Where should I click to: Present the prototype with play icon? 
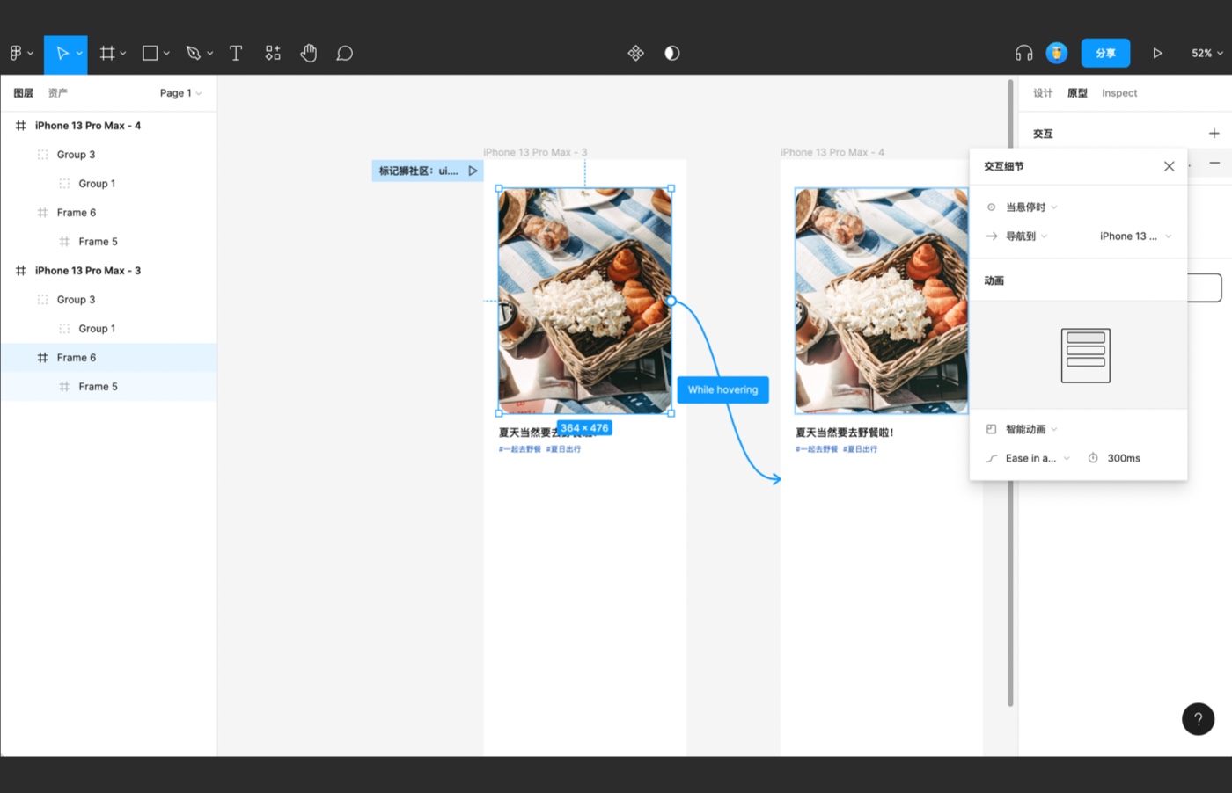(1157, 54)
